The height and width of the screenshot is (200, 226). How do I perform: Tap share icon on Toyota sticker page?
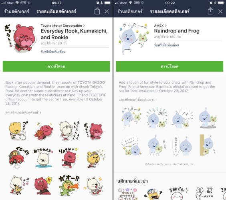(x=97, y=11)
